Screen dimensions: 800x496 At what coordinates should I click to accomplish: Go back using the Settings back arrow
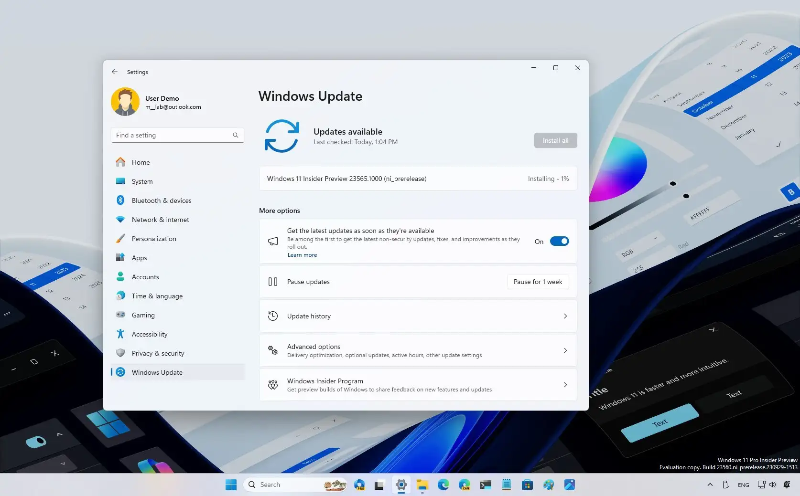115,72
